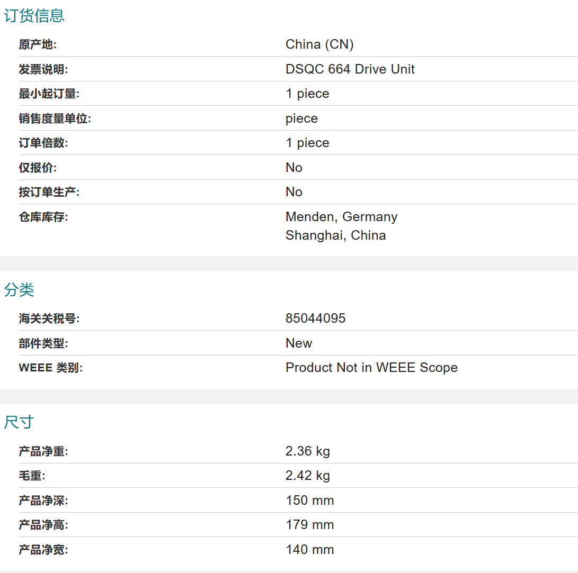This screenshot has height=573, width=578.
Task: Select the 订单倍数 label
Action: coord(43,143)
